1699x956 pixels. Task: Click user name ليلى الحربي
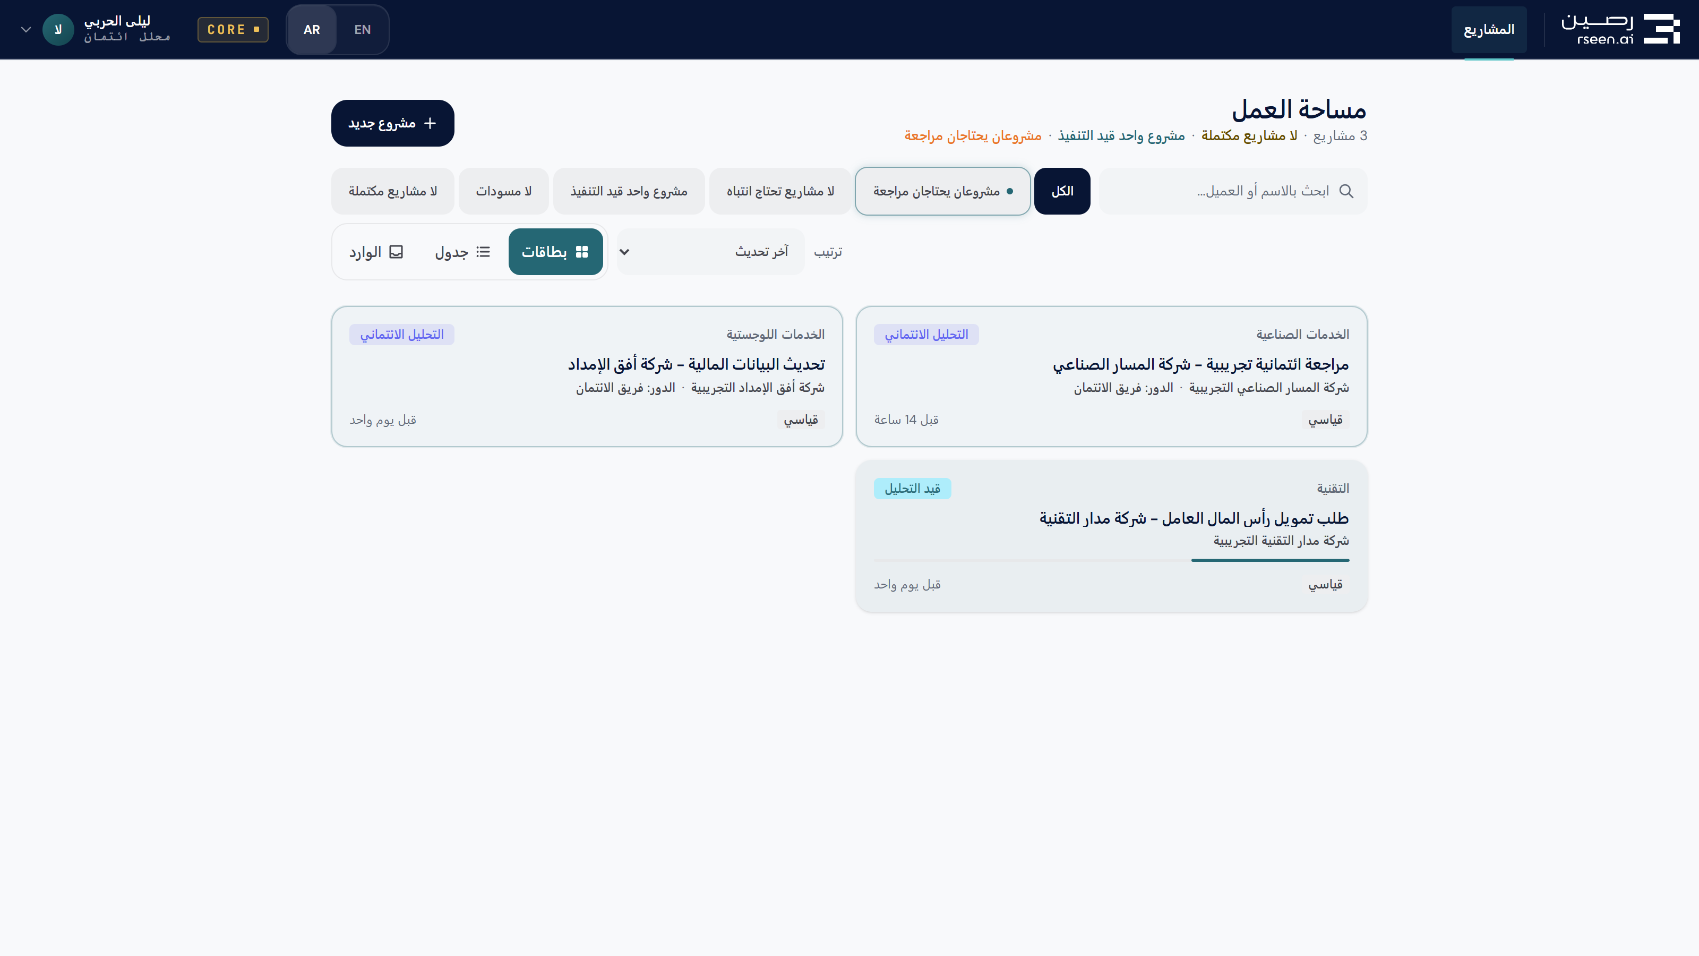point(117,21)
